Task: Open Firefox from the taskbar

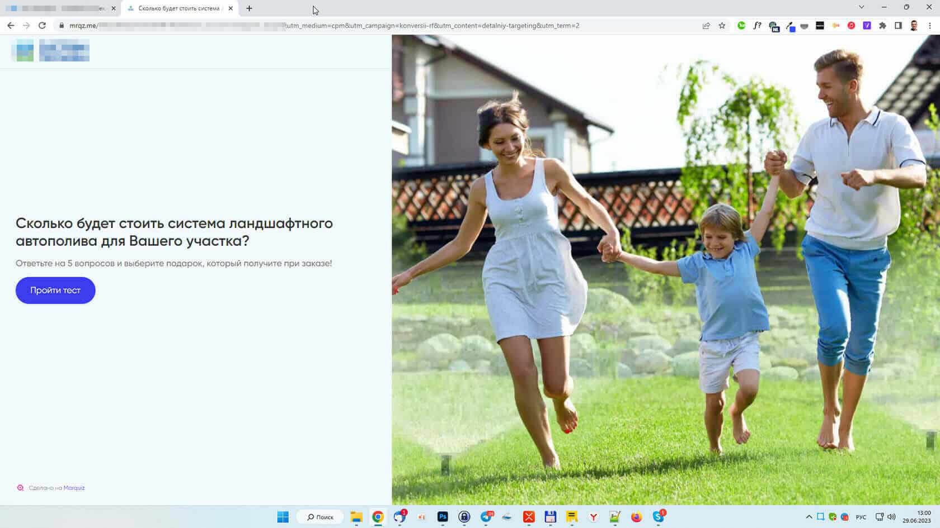Action: tap(636, 517)
